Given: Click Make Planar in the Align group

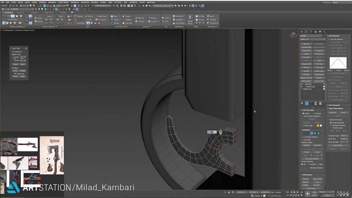Looking at the screenshot, I should [x=190, y=20].
